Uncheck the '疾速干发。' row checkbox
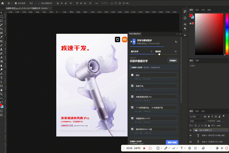This screenshot has width=229, height=153. click(132, 86)
